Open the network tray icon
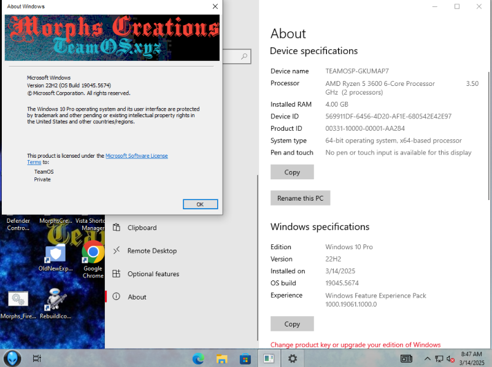 pyautogui.click(x=439, y=358)
